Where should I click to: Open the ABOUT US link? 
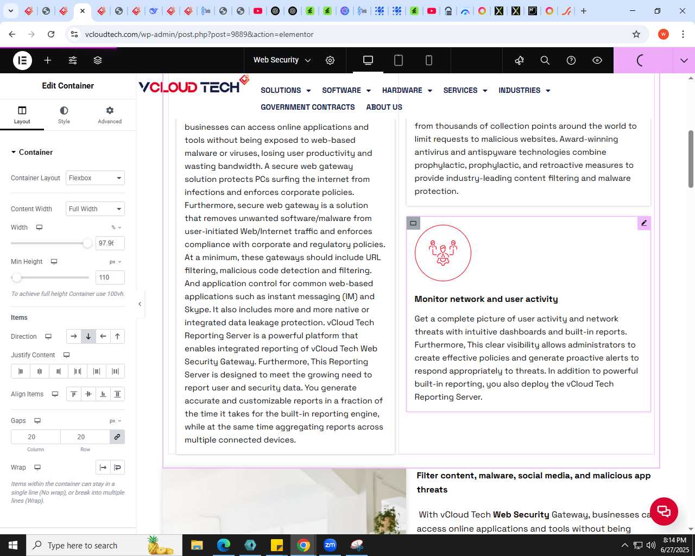click(x=384, y=108)
